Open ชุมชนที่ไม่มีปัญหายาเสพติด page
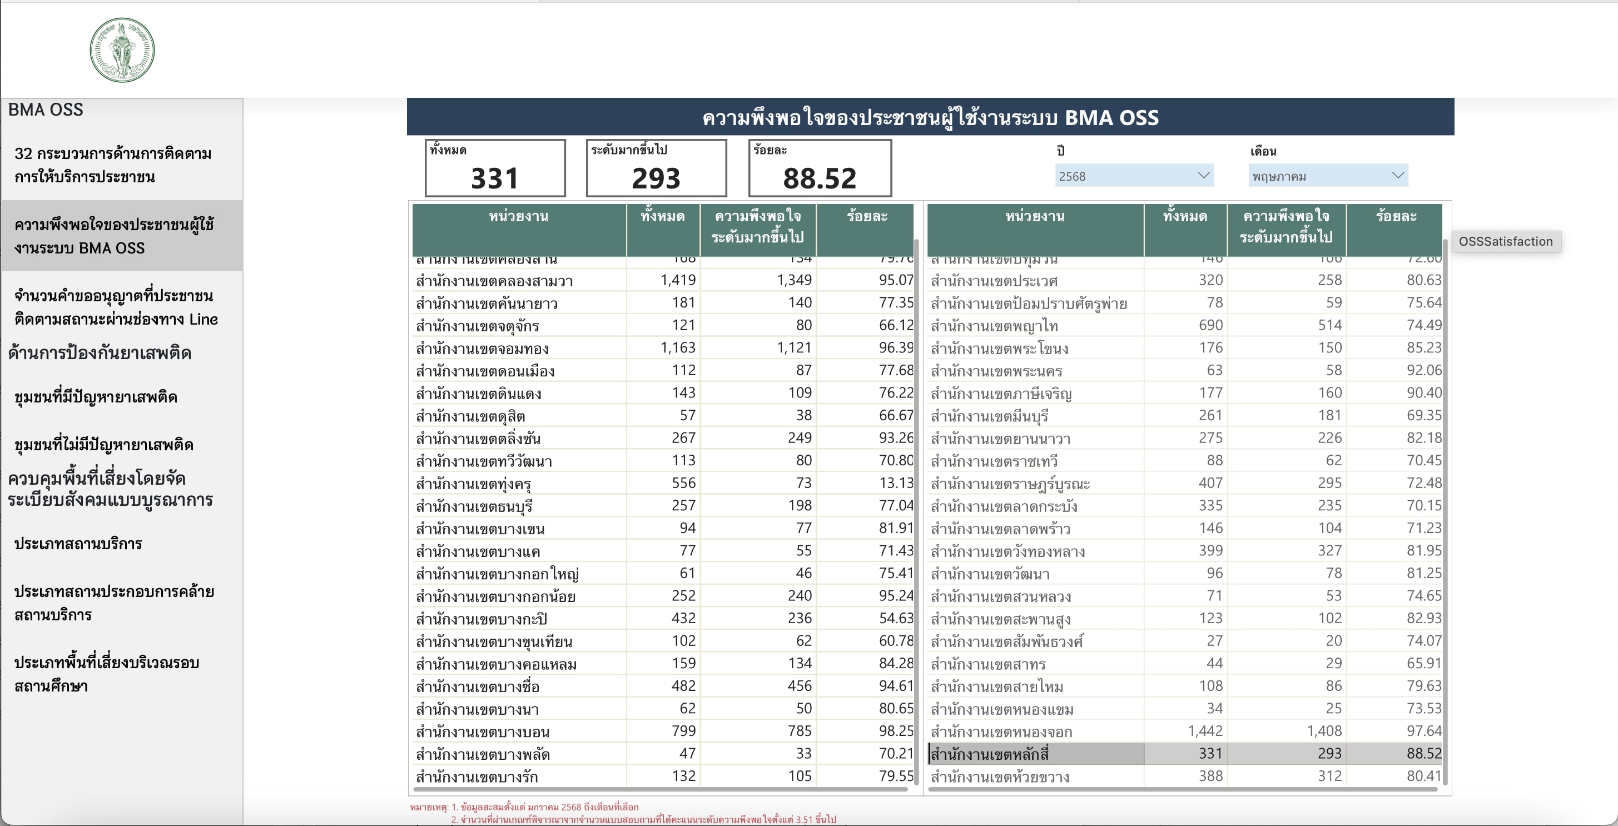The width and height of the screenshot is (1618, 826). click(x=122, y=445)
